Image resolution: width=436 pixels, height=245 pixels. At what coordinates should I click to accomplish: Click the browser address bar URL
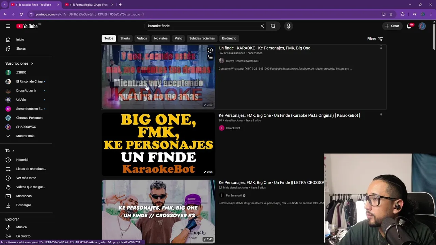coord(90,14)
